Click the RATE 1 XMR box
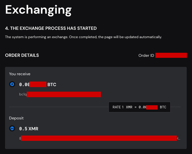This screenshot has width=192, height=154. click(x=140, y=107)
